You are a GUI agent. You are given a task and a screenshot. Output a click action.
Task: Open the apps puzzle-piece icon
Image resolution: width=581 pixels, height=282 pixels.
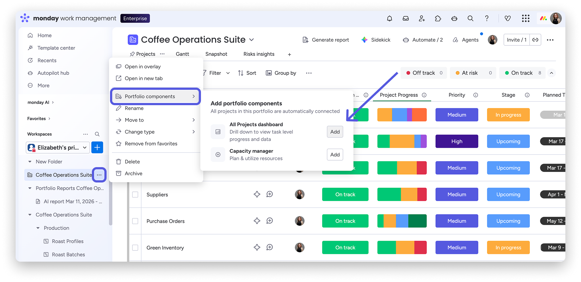coord(438,18)
